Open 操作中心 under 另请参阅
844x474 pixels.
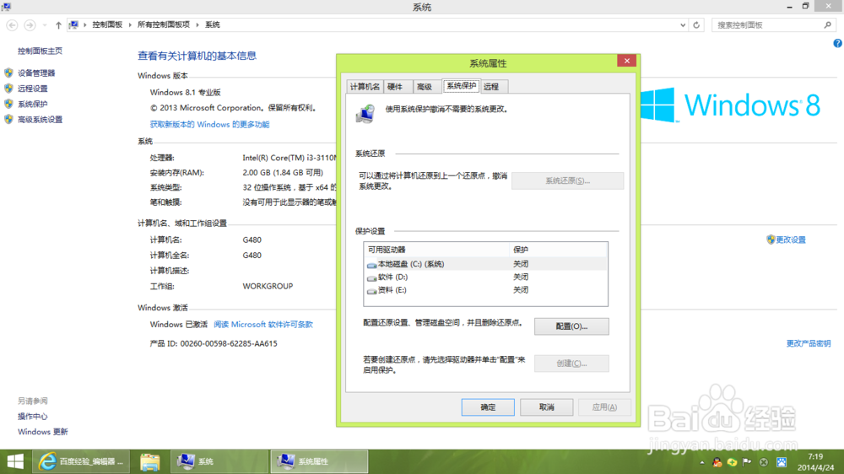pyautogui.click(x=32, y=417)
